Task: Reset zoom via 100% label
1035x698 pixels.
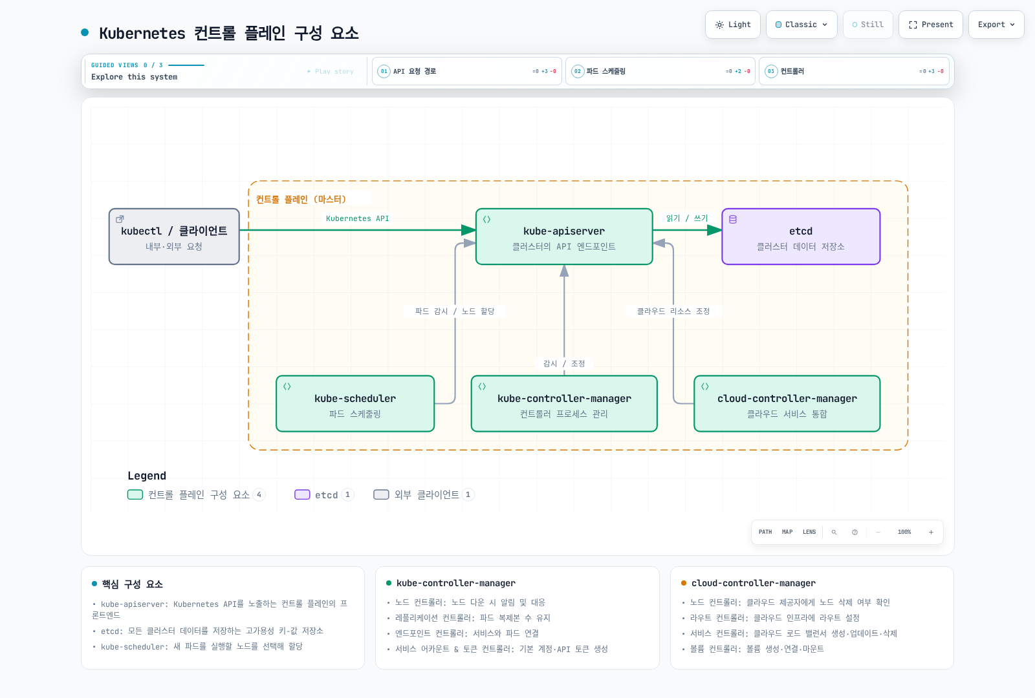Action: [904, 532]
